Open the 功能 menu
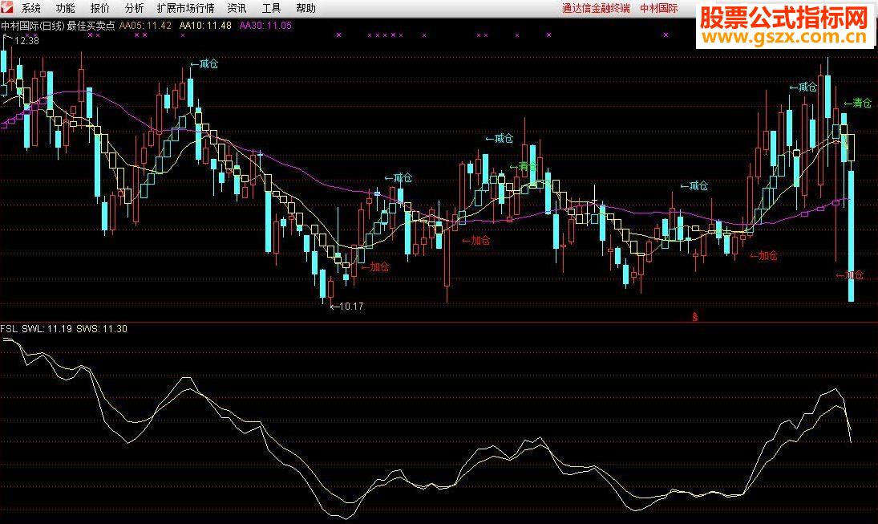 pos(66,8)
